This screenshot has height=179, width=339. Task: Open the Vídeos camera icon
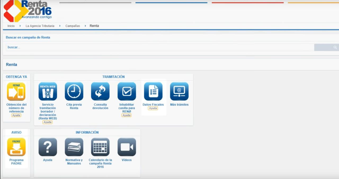click(127, 147)
